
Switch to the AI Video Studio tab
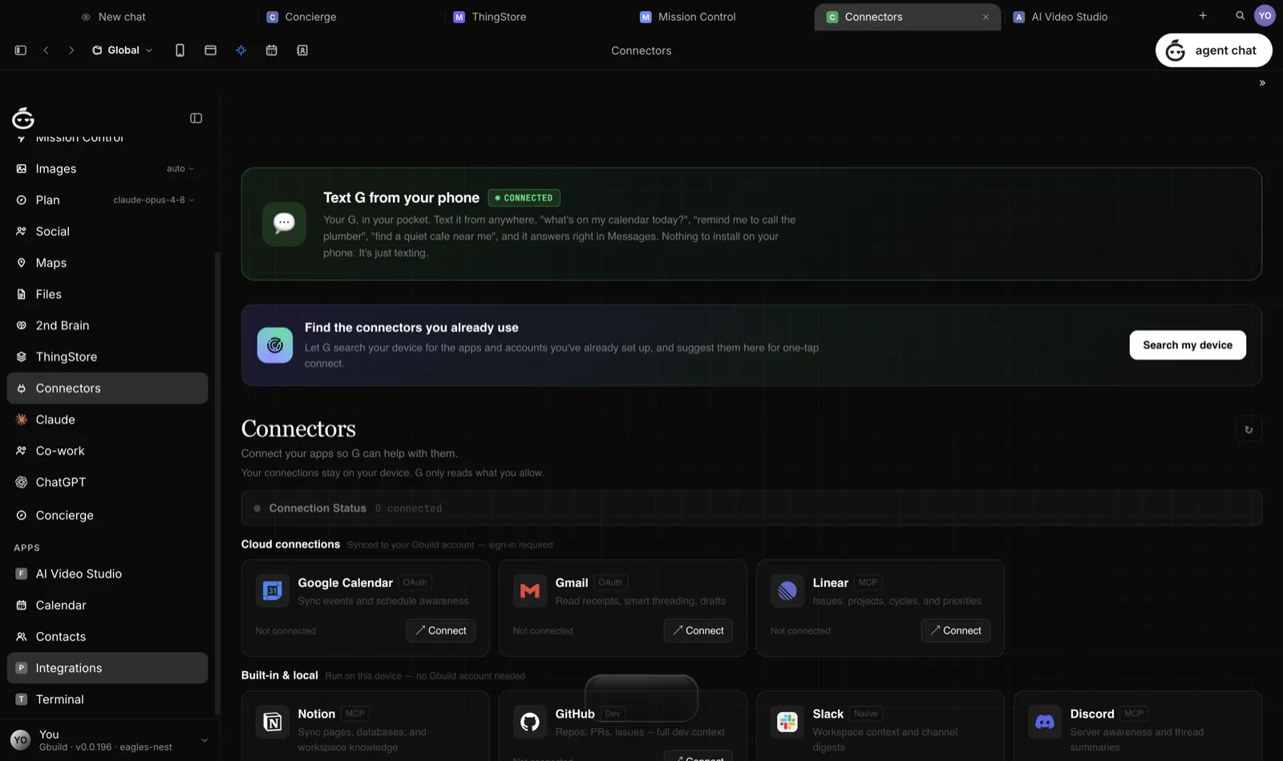[1060, 16]
